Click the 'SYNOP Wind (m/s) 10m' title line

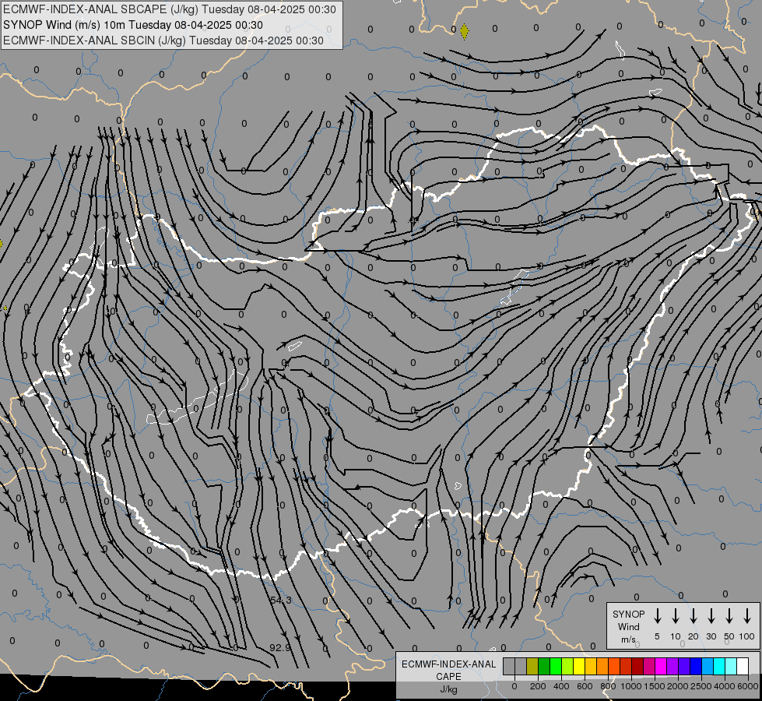click(x=132, y=25)
